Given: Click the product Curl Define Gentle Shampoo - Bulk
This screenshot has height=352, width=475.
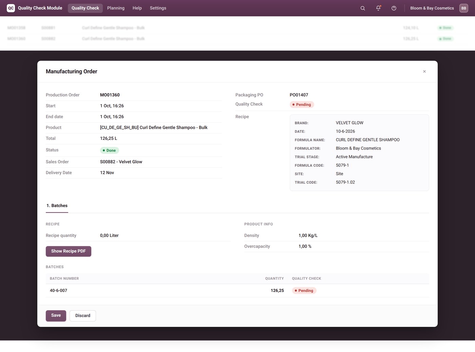Looking at the screenshot, I should coord(154,128).
